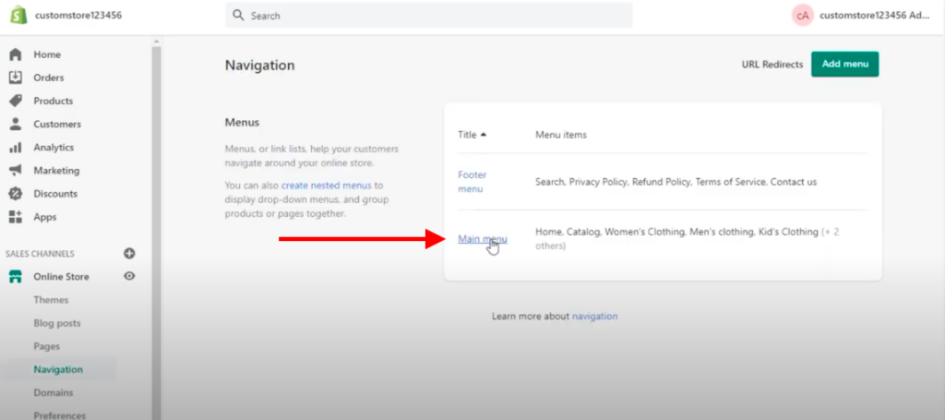
Task: Click the Discounts badge icon
Action: tap(15, 194)
